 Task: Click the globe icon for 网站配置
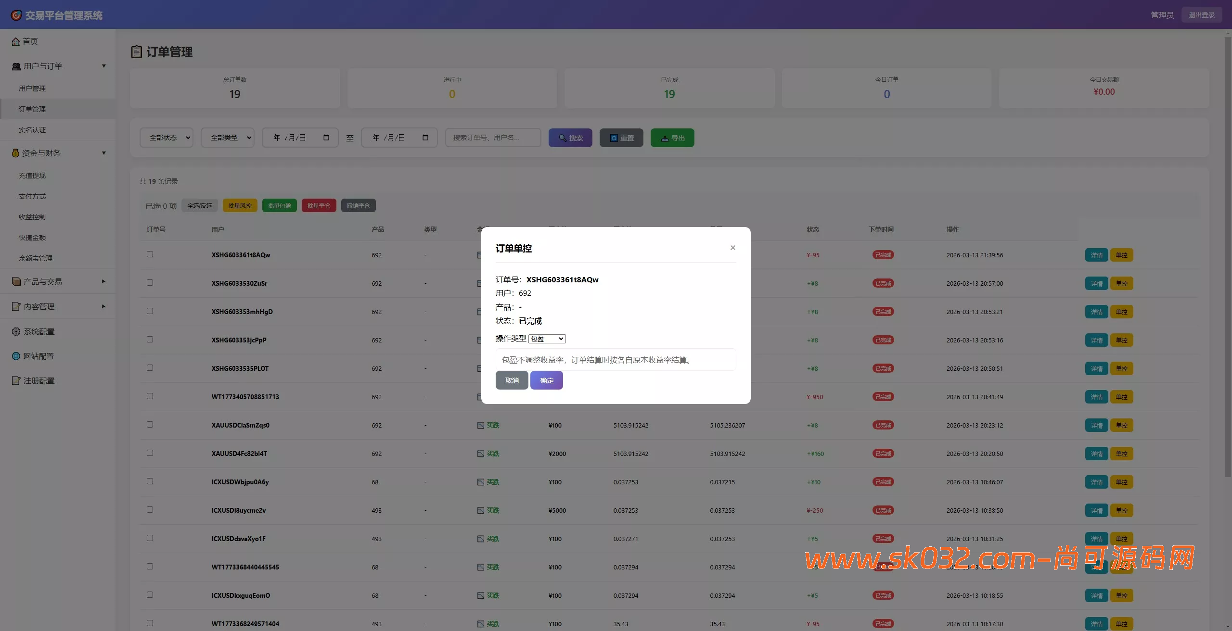(x=15, y=356)
